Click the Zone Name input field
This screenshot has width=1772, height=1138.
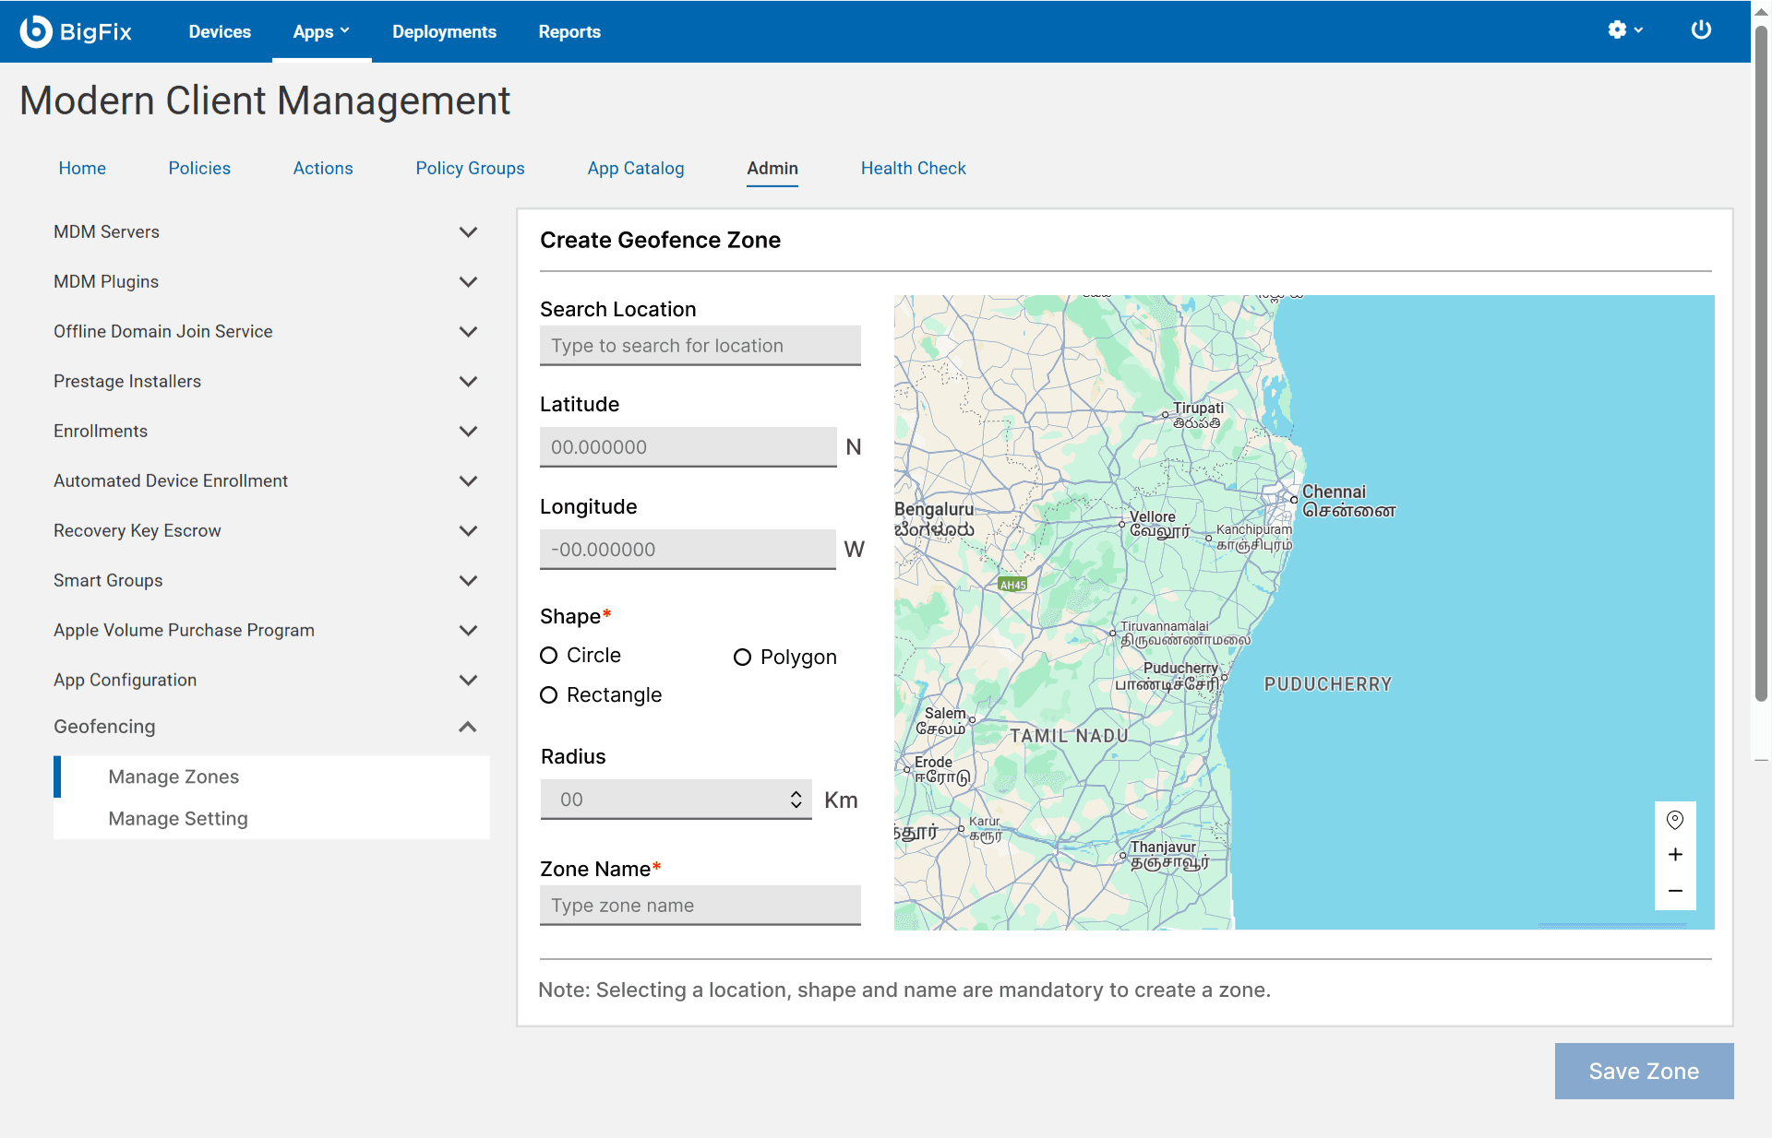[x=700, y=906]
